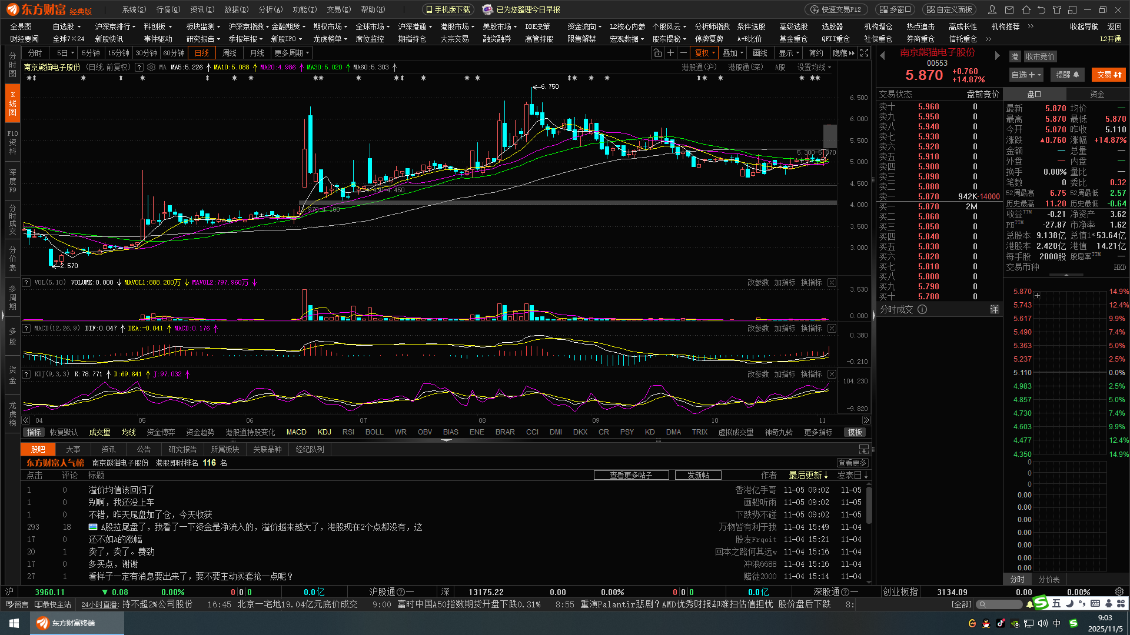Expand the 更多周期 dropdown

pos(292,53)
